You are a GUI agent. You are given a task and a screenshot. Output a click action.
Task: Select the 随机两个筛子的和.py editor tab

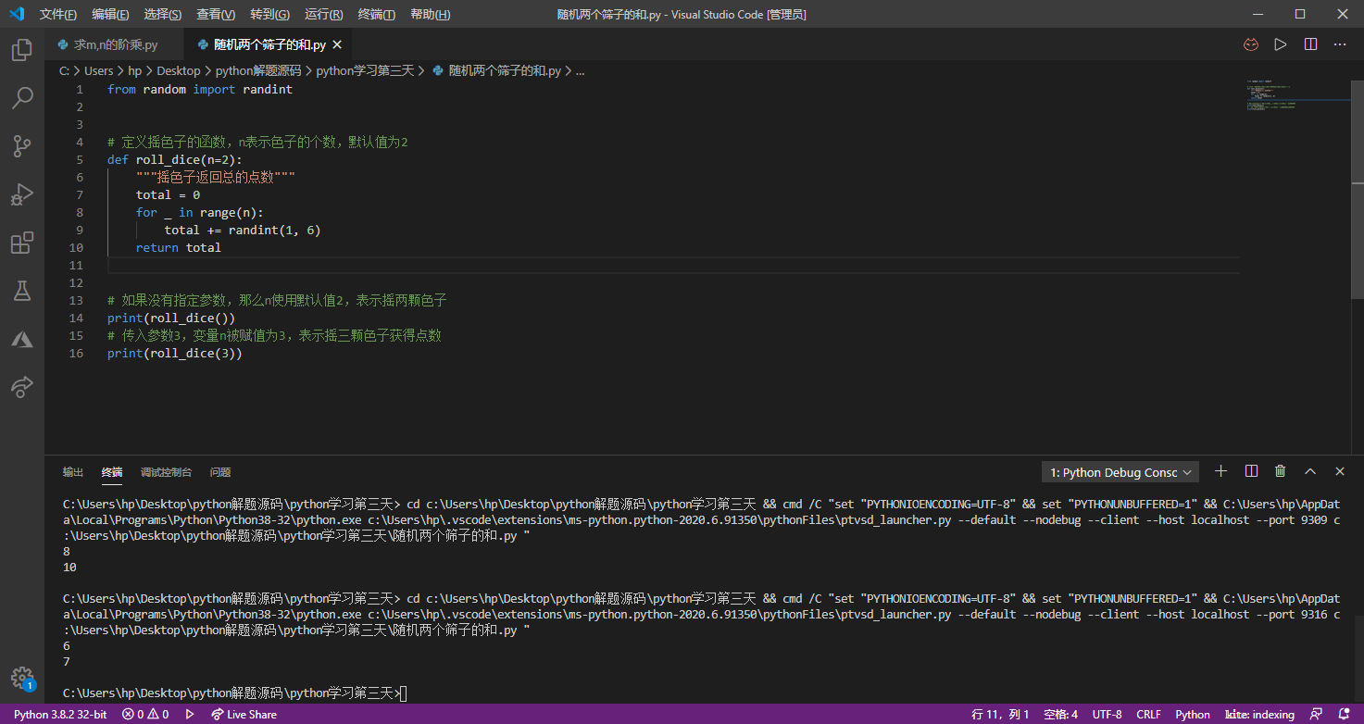(x=269, y=44)
